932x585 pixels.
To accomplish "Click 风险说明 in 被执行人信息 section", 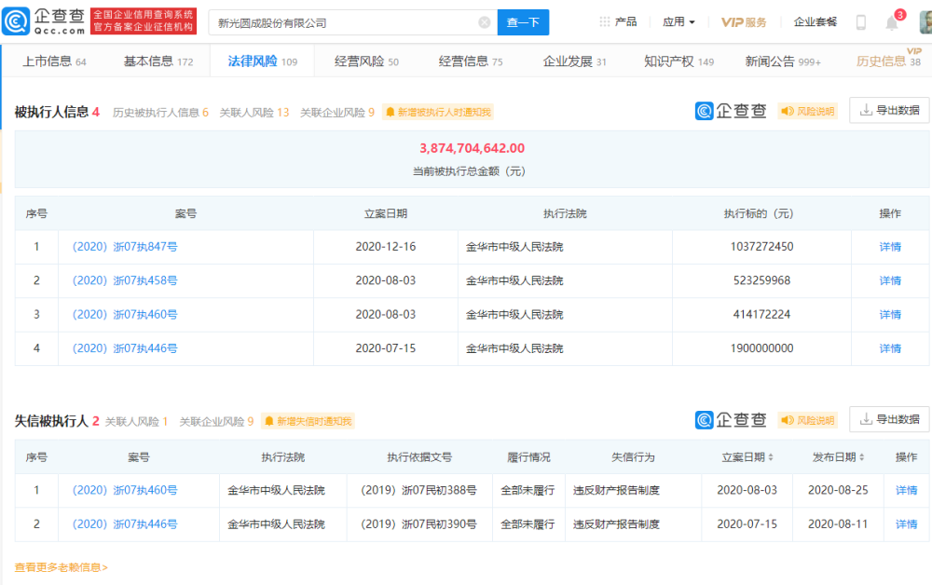I will coord(808,111).
